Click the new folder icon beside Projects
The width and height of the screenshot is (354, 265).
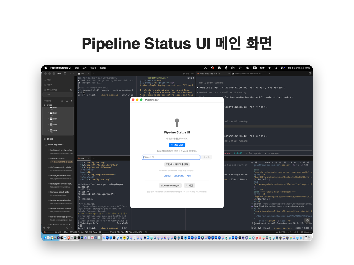67,101
